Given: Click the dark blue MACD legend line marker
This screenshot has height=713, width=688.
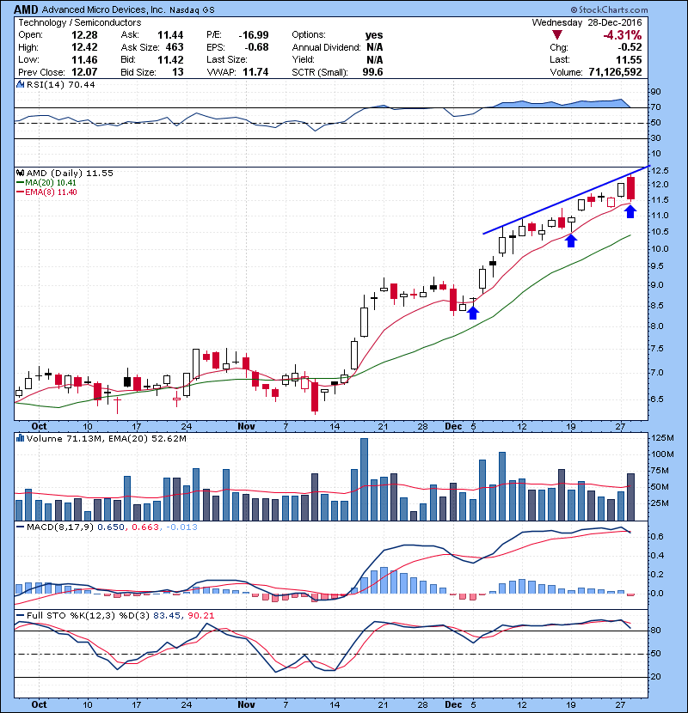Looking at the screenshot, I should click(20, 527).
